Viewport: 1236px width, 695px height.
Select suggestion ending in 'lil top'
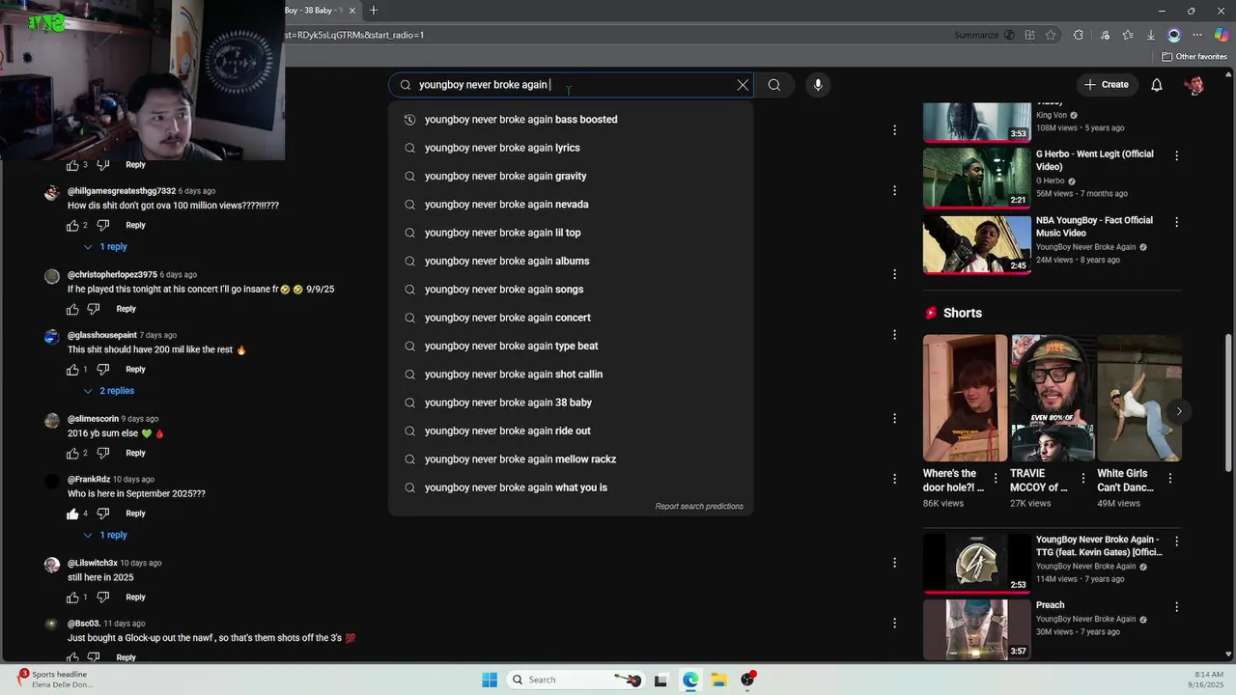(571, 233)
